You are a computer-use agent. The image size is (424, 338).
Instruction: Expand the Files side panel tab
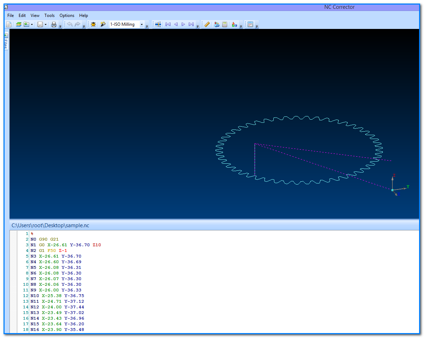6,41
